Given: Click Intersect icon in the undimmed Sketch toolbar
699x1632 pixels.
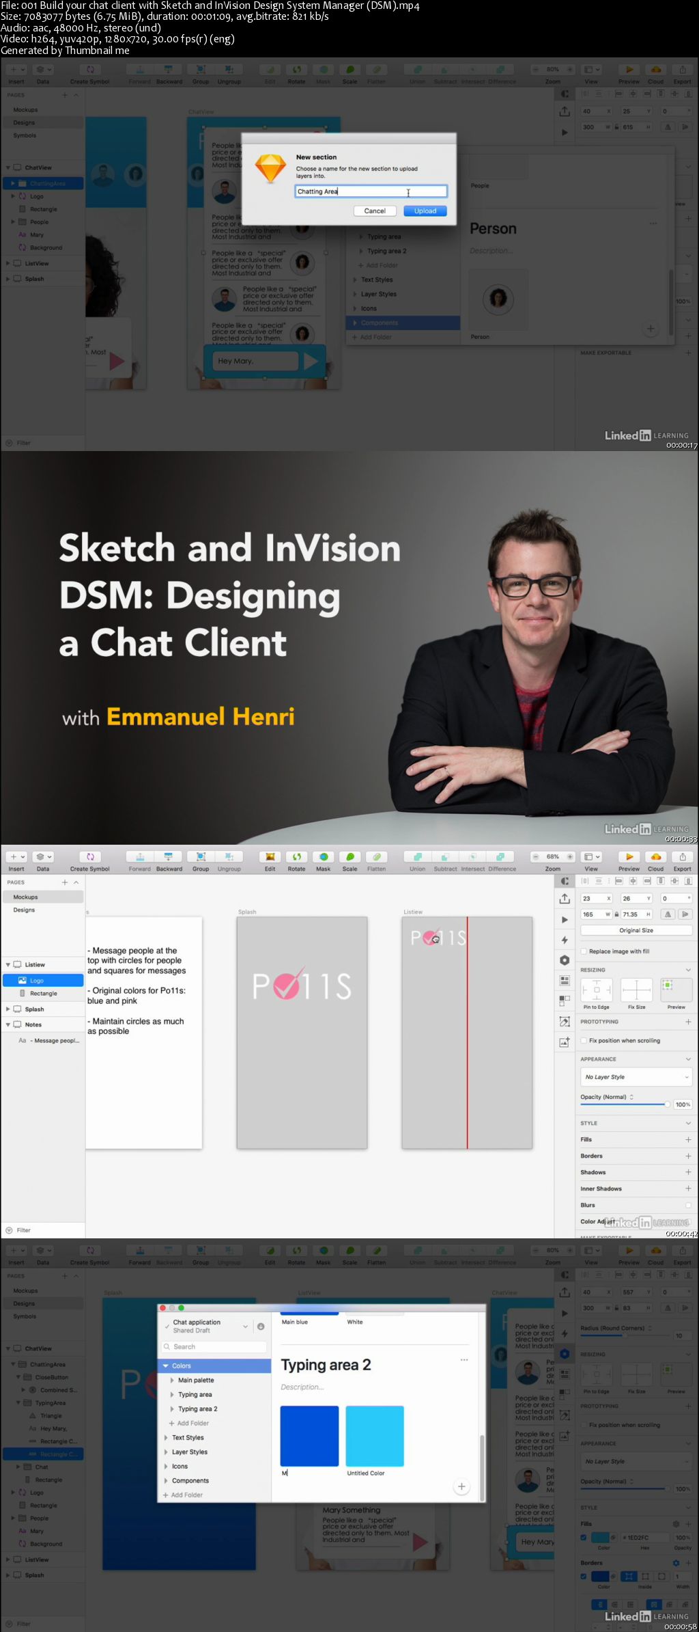Looking at the screenshot, I should coord(472,856).
